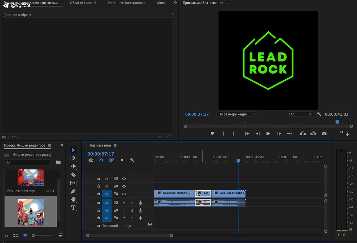Switch project panel to icon view
This screenshot has height=243, width=357.
(25, 236)
